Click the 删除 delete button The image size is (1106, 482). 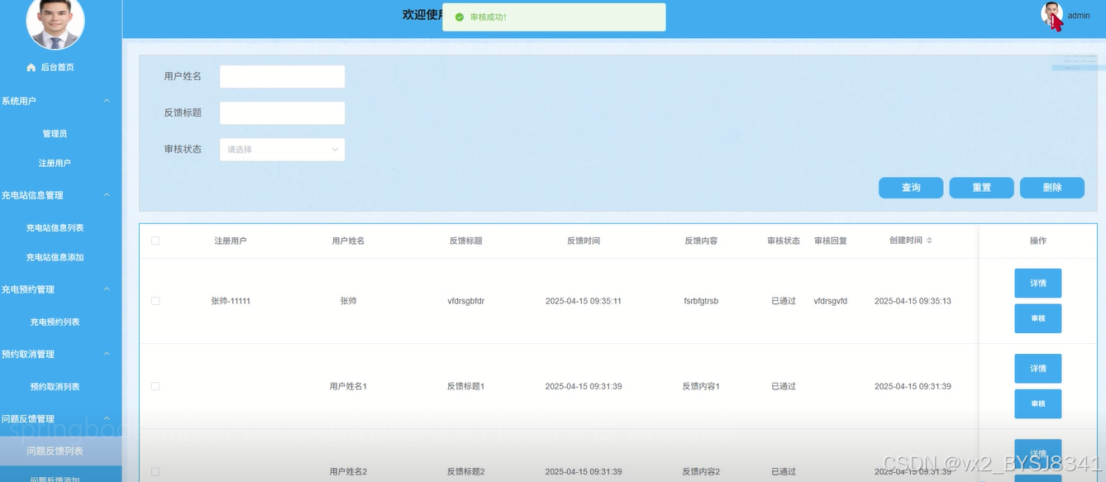tap(1051, 188)
